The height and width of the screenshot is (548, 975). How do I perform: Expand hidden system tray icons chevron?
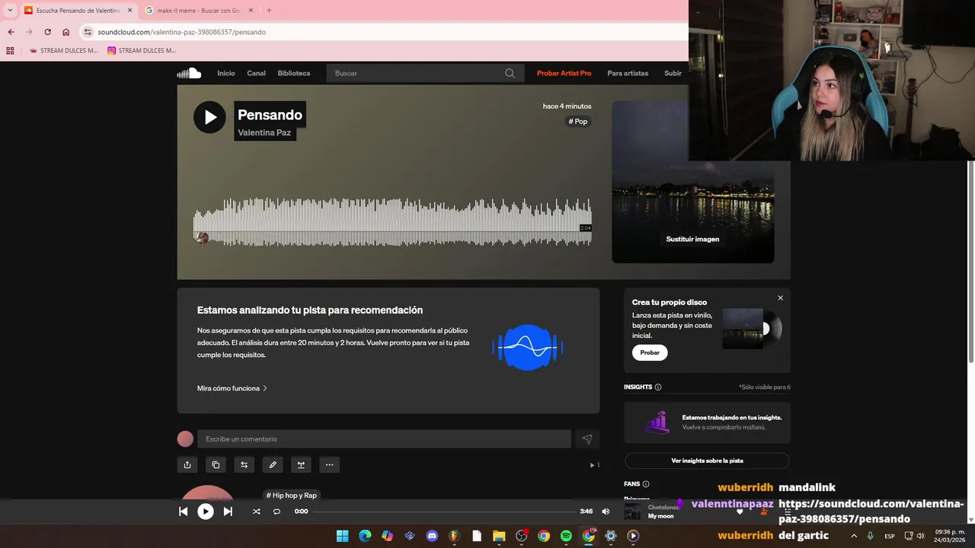(853, 536)
